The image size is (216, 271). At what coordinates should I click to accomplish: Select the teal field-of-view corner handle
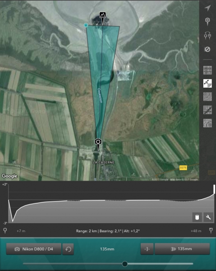tap(86, 25)
